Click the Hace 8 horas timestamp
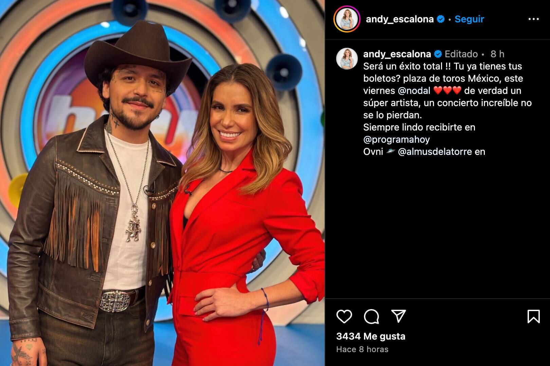The width and height of the screenshot is (550, 366). coord(362,349)
